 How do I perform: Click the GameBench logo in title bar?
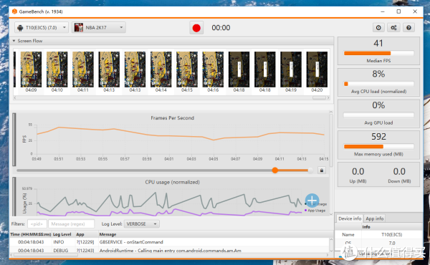point(14,11)
